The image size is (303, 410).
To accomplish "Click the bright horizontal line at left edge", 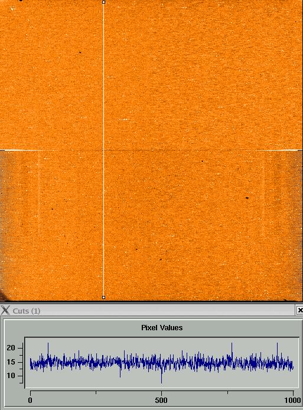I will point(21,150).
